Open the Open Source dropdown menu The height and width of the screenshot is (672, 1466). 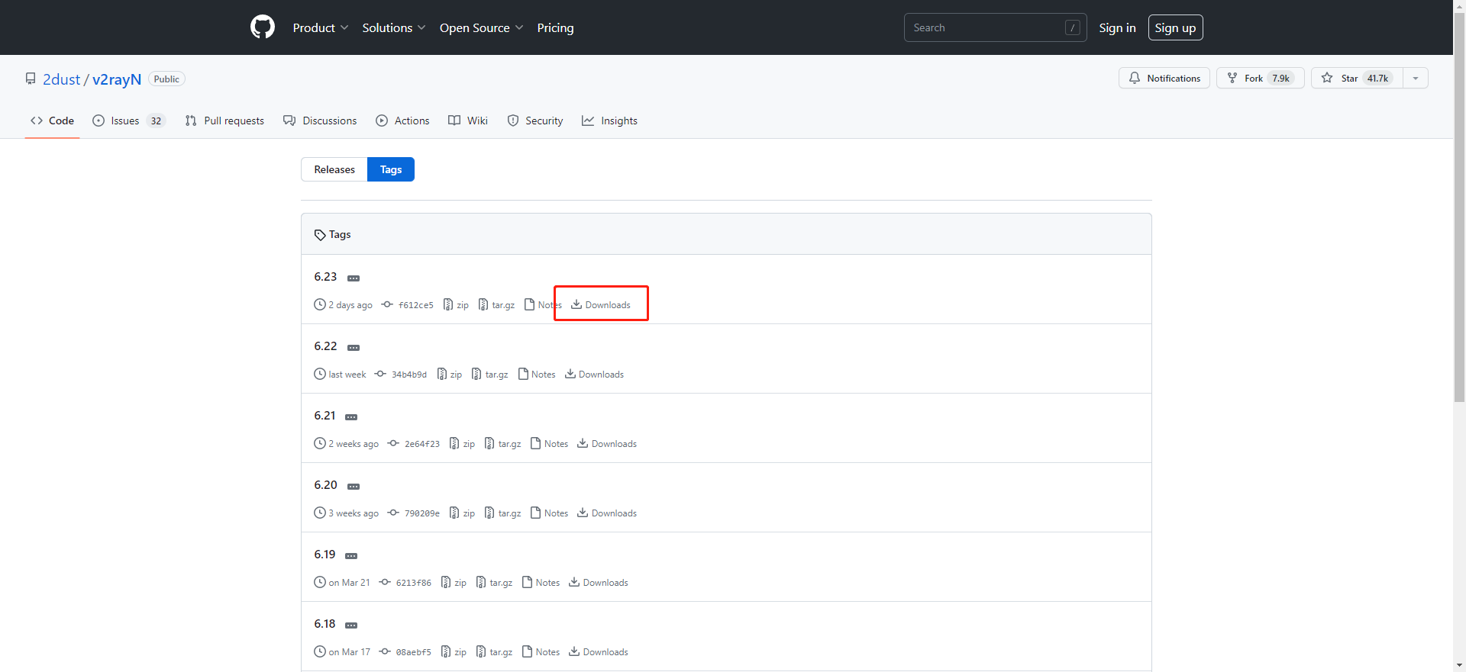[x=482, y=27]
